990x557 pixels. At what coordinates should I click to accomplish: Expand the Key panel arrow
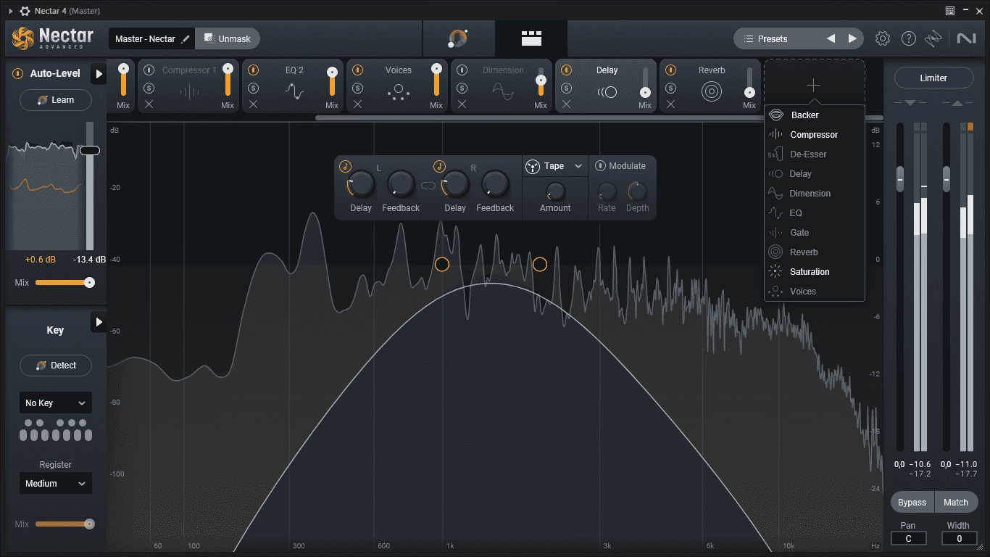pyautogui.click(x=99, y=322)
